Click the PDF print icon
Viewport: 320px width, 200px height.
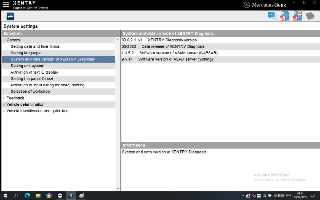(x=297, y=16)
